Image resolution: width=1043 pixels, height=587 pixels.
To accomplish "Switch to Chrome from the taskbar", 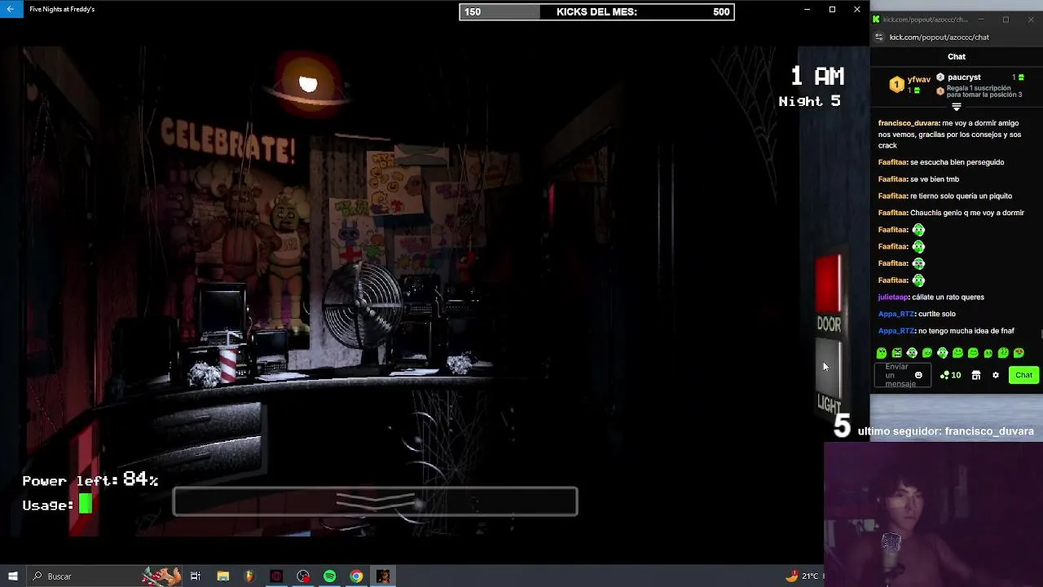I will (356, 576).
